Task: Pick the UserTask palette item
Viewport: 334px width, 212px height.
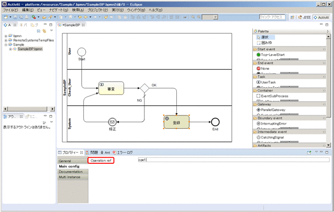Action: click(x=269, y=82)
